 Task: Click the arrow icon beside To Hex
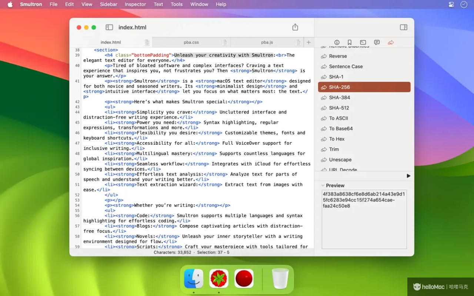pyautogui.click(x=324, y=139)
